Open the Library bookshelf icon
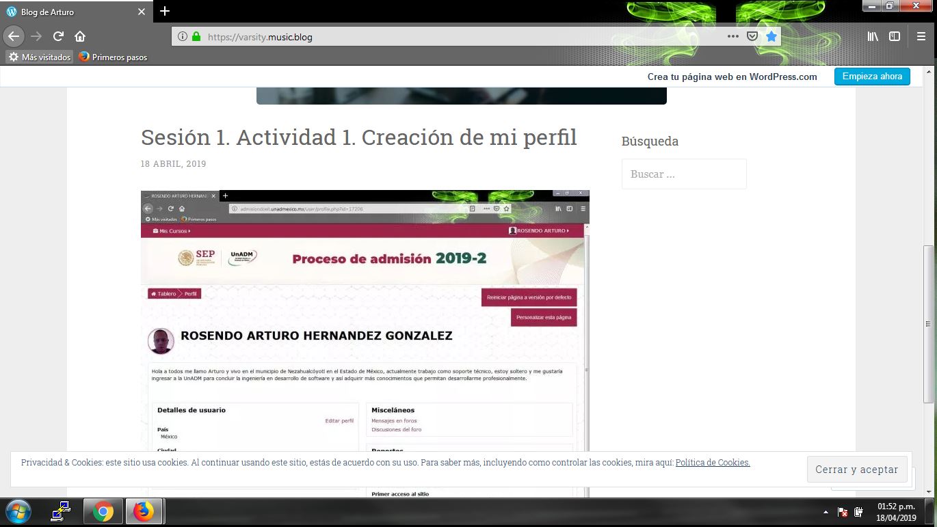The width and height of the screenshot is (937, 527). [x=873, y=36]
